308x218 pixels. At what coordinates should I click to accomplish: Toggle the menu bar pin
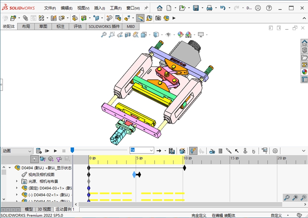click(x=146, y=8)
